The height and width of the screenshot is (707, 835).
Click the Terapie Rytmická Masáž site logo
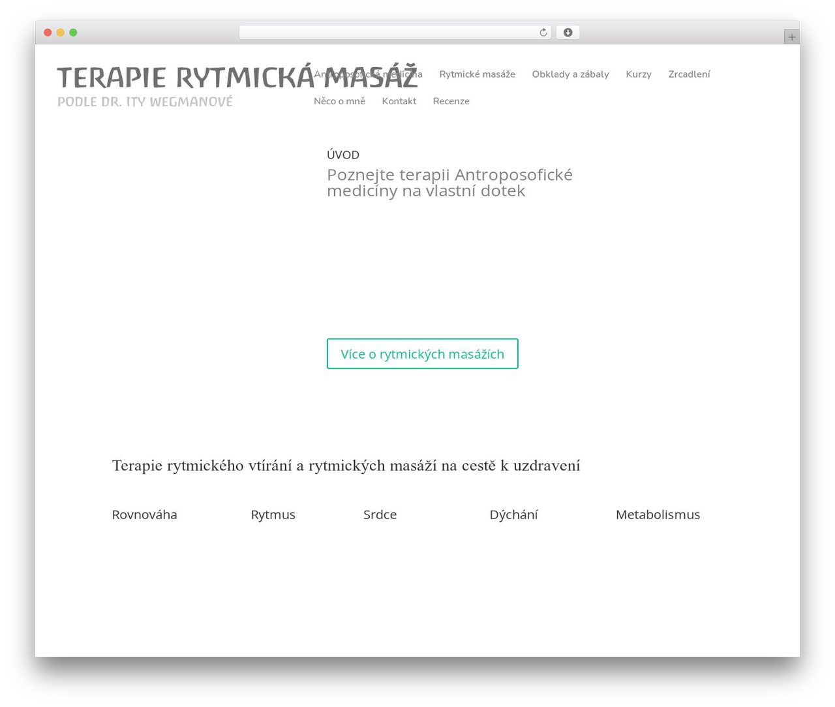tap(237, 78)
